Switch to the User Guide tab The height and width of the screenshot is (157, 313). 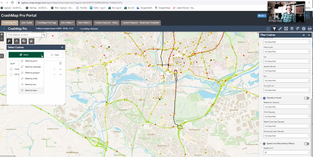[x=27, y=23]
